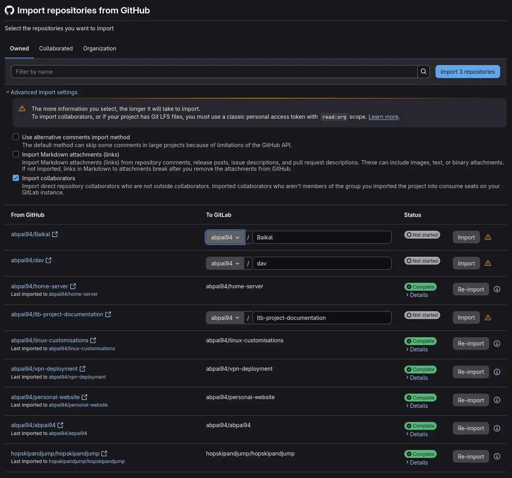The width and height of the screenshot is (512, 478).
Task: Open abpai94 namespace dropdown for Baikal
Action: coord(225,237)
